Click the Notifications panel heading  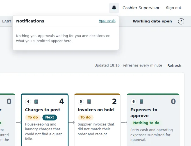coord(30,21)
